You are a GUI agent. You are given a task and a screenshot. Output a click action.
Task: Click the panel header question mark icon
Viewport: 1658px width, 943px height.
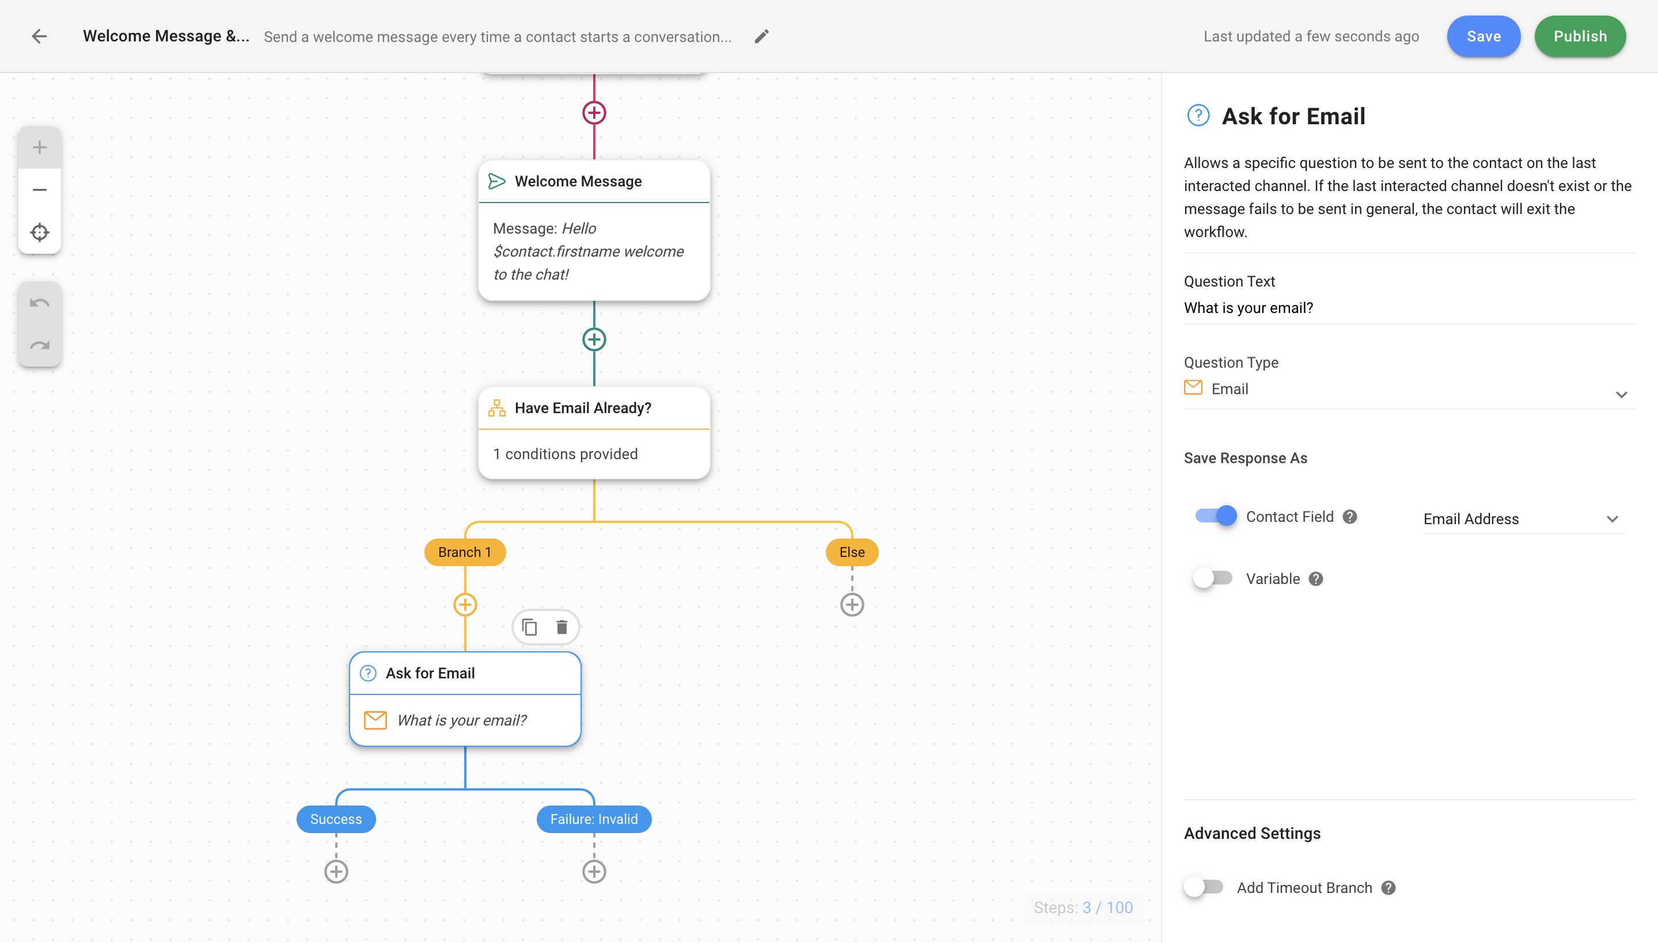pyautogui.click(x=1198, y=116)
